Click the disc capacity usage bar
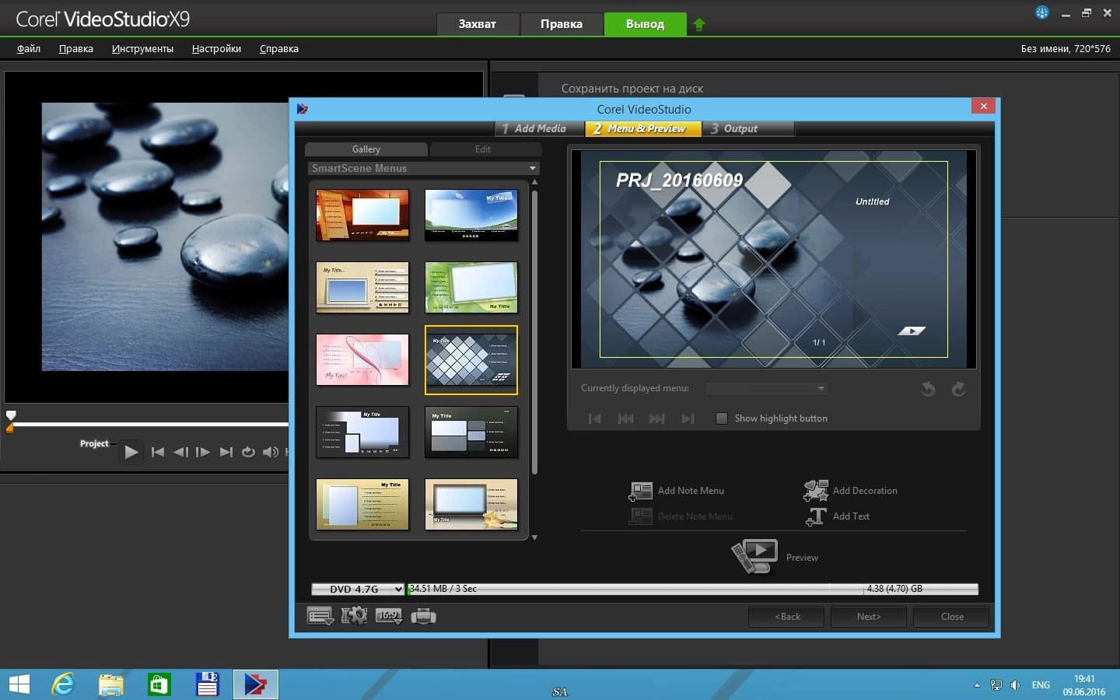 click(692, 589)
